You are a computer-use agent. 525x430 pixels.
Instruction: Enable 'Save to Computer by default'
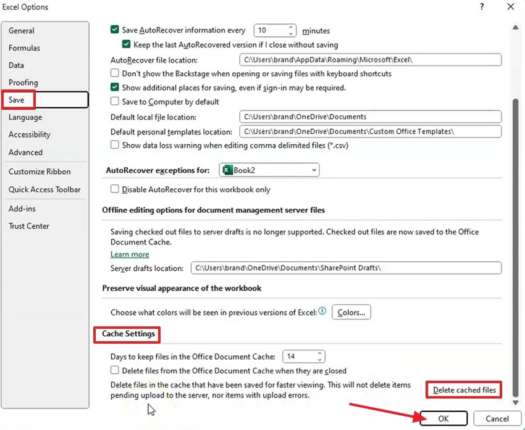click(x=114, y=102)
